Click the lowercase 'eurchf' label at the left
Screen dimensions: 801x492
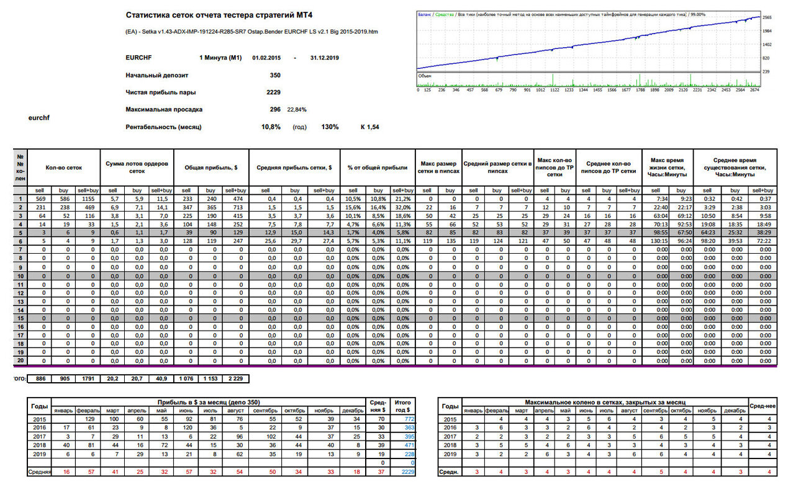tap(39, 117)
